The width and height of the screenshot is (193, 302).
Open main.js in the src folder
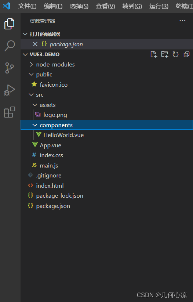(x=49, y=165)
